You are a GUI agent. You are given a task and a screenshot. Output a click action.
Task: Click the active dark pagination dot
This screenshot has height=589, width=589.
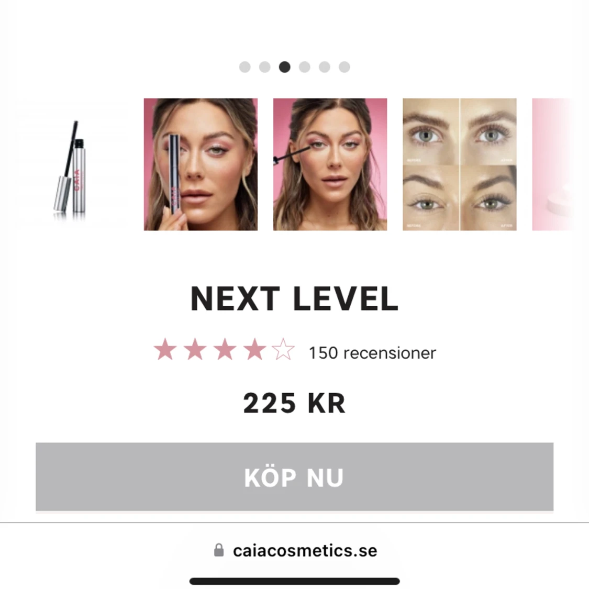[x=285, y=67]
